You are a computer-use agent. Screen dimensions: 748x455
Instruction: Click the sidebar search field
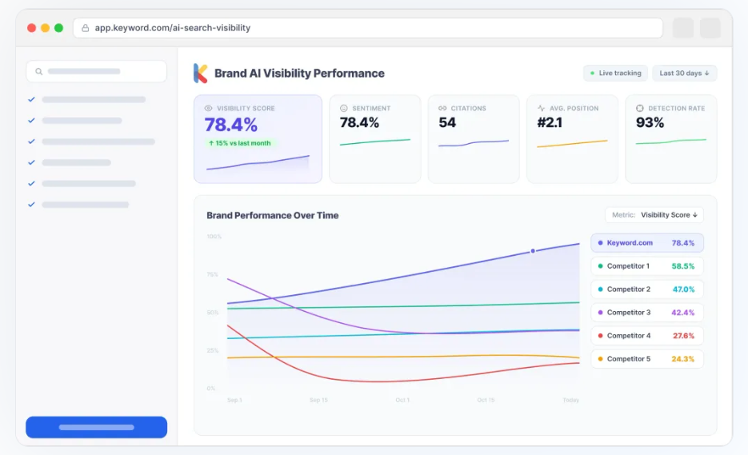pos(96,71)
